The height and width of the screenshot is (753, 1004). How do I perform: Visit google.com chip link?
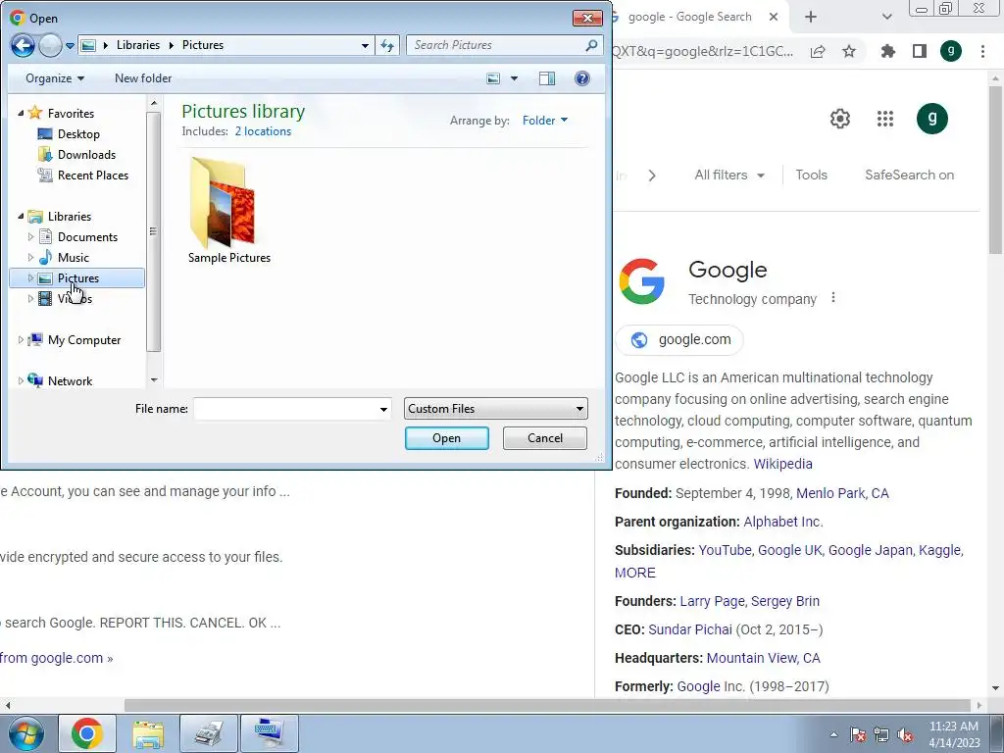tap(679, 340)
